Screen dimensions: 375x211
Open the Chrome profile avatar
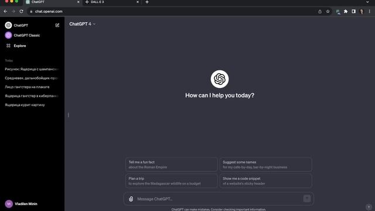click(362, 12)
